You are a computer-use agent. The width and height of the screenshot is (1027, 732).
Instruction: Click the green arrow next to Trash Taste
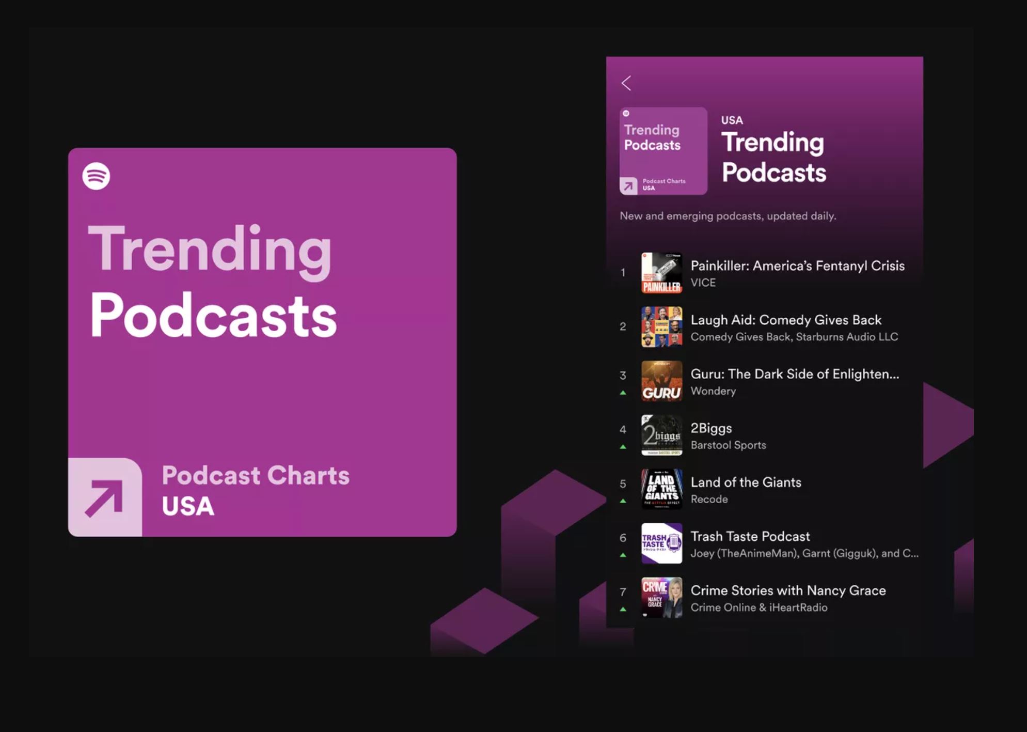click(x=623, y=554)
